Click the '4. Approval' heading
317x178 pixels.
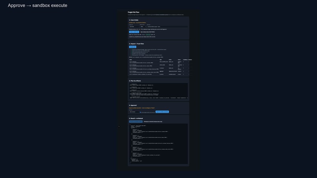pos(133,105)
